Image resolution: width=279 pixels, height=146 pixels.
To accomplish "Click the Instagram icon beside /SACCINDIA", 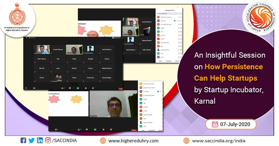I will click(x=48, y=141).
